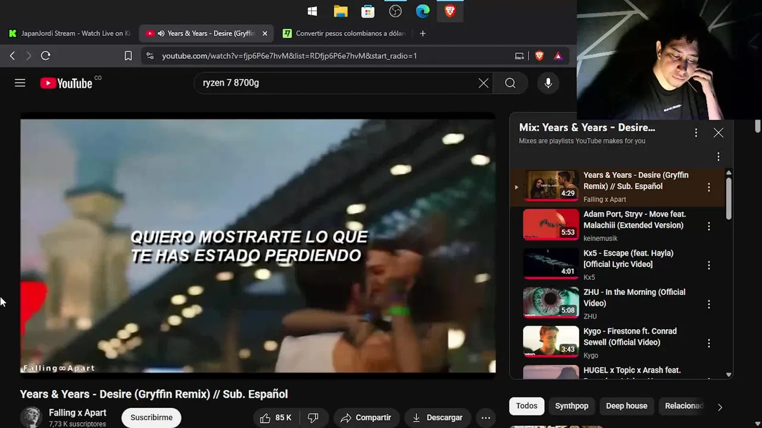Open OBS Studio from taskbar

click(395, 11)
